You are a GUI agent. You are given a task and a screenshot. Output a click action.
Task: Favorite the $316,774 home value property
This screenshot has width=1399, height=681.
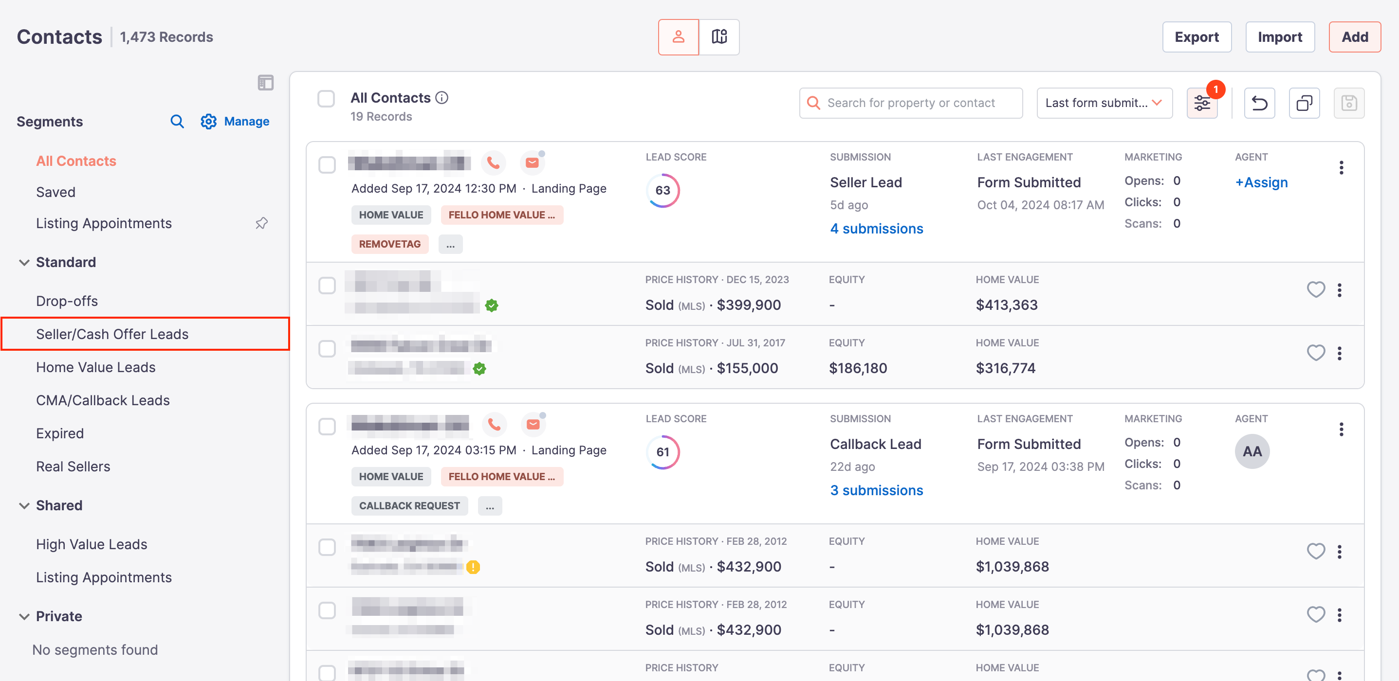[1315, 353]
